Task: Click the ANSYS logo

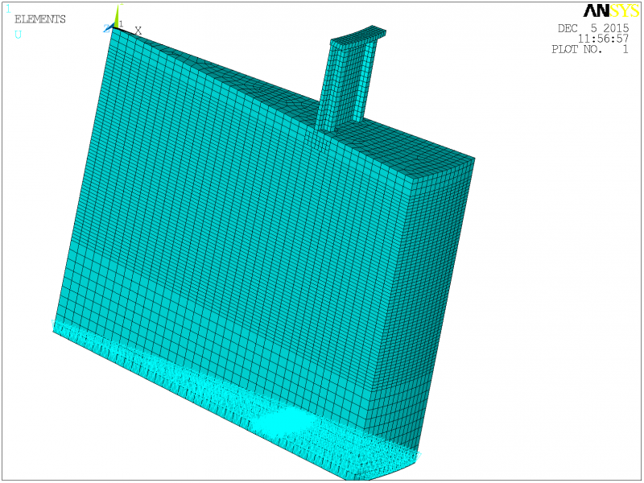Action: (611, 11)
